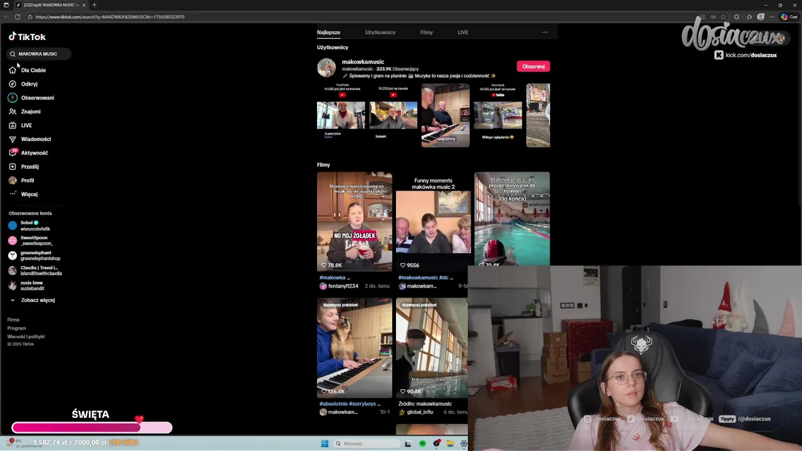This screenshot has height=451, width=802.
Task: Add page to favorites star icon
Action: click(724, 17)
